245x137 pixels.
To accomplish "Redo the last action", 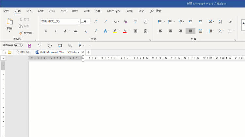I will click(50, 46).
